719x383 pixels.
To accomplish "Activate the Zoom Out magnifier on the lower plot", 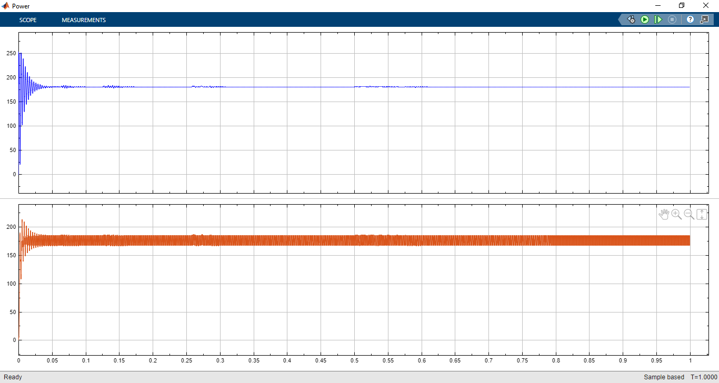I will coord(689,214).
